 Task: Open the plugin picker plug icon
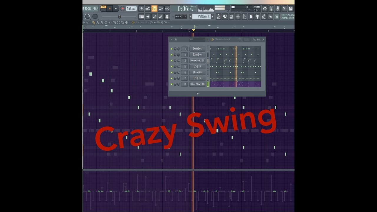pos(257,17)
